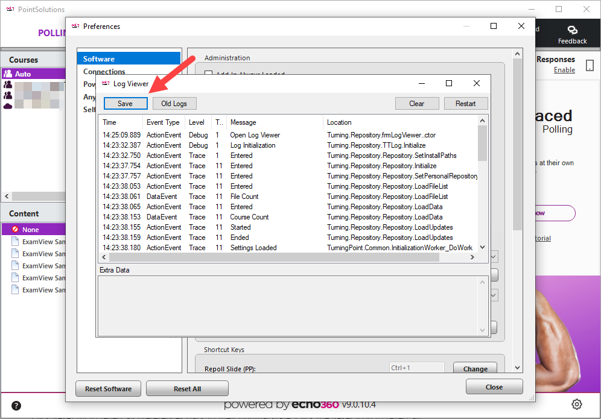Image resolution: width=601 pixels, height=419 pixels.
Task: Click down arrow of log list scrollbar
Action: tap(483, 247)
